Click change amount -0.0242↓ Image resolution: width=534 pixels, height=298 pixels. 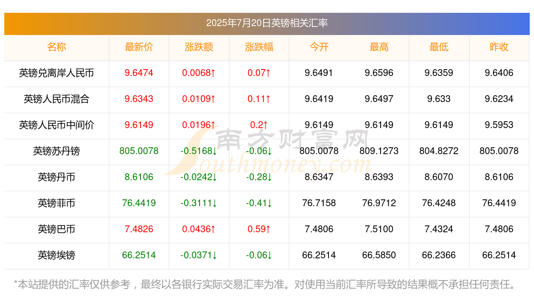pyautogui.click(x=199, y=177)
